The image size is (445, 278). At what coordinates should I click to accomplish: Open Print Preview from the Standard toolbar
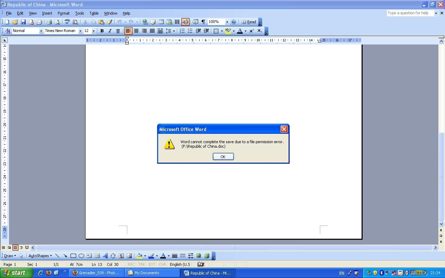[57, 22]
